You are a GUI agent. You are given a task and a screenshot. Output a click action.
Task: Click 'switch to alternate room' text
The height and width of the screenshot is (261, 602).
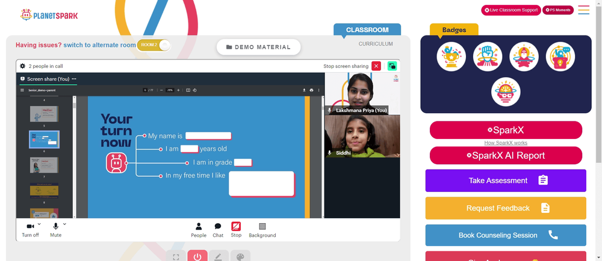[x=99, y=45]
